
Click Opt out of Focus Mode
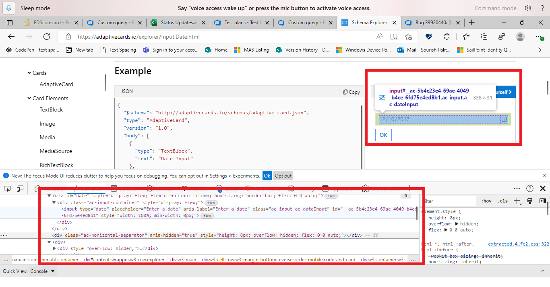283,176
